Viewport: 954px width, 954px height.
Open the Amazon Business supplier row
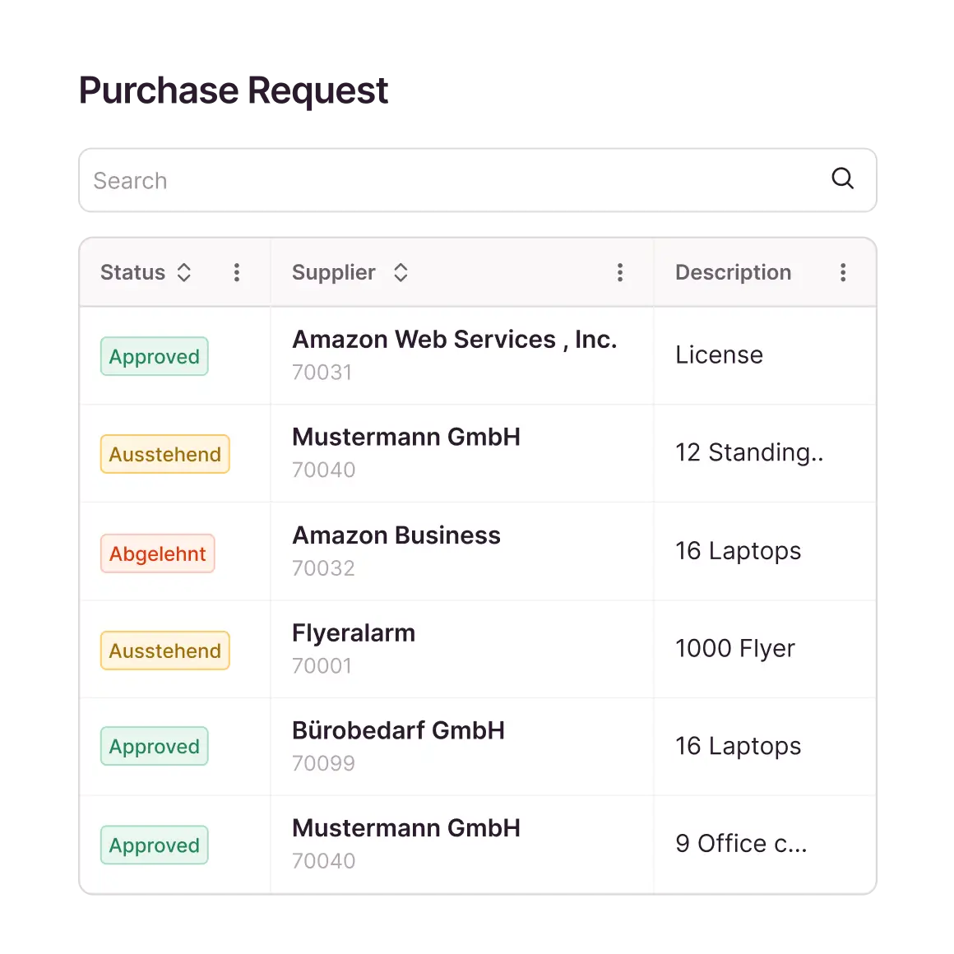(x=396, y=536)
